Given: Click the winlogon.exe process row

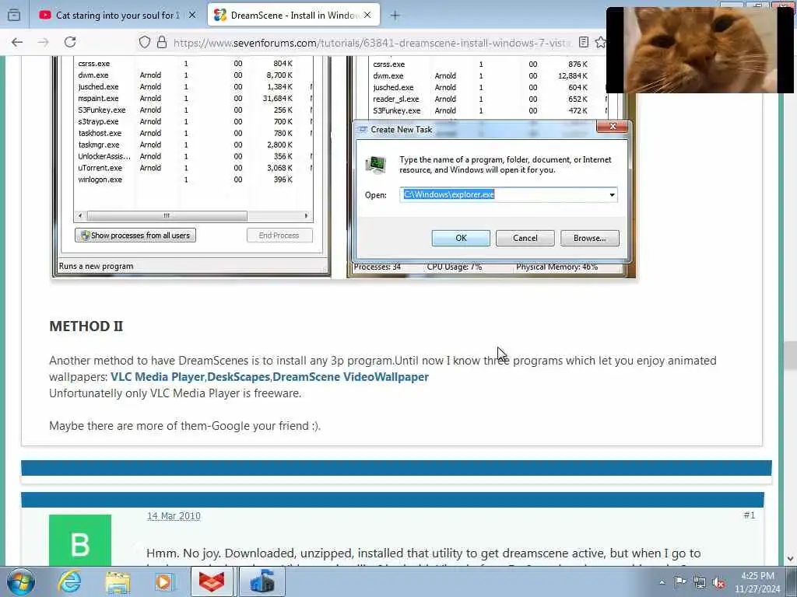Looking at the screenshot, I should coord(193,180).
